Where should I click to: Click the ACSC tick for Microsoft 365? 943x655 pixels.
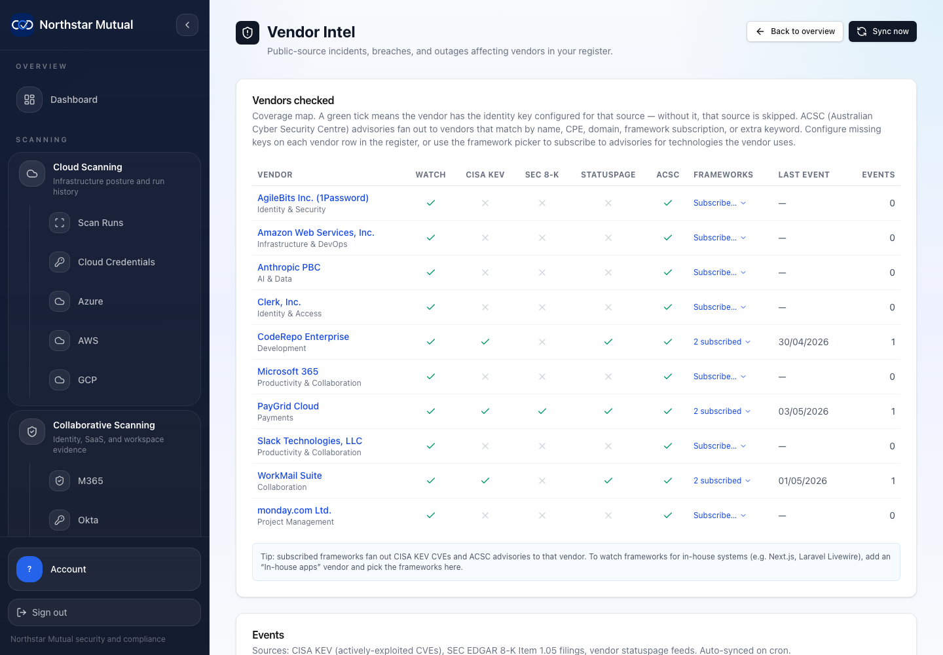point(668,377)
